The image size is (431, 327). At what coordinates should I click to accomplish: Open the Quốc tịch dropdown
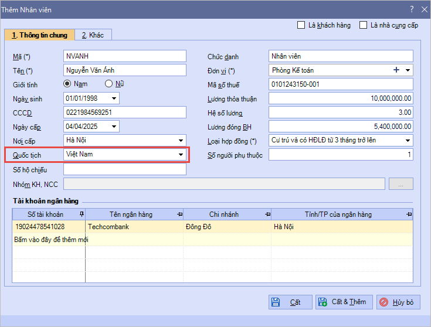click(181, 155)
